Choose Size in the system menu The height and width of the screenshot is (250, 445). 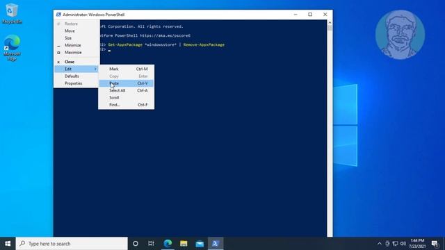pyautogui.click(x=76, y=38)
